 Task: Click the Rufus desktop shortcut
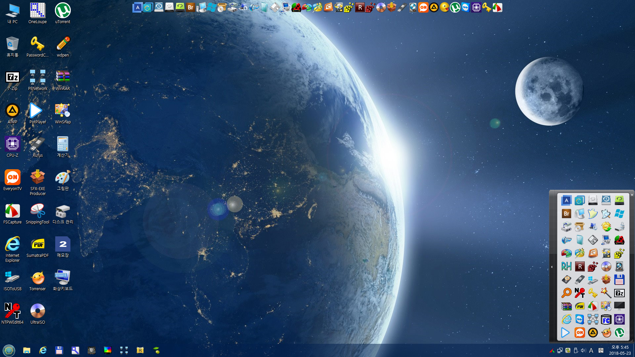pyautogui.click(x=37, y=147)
